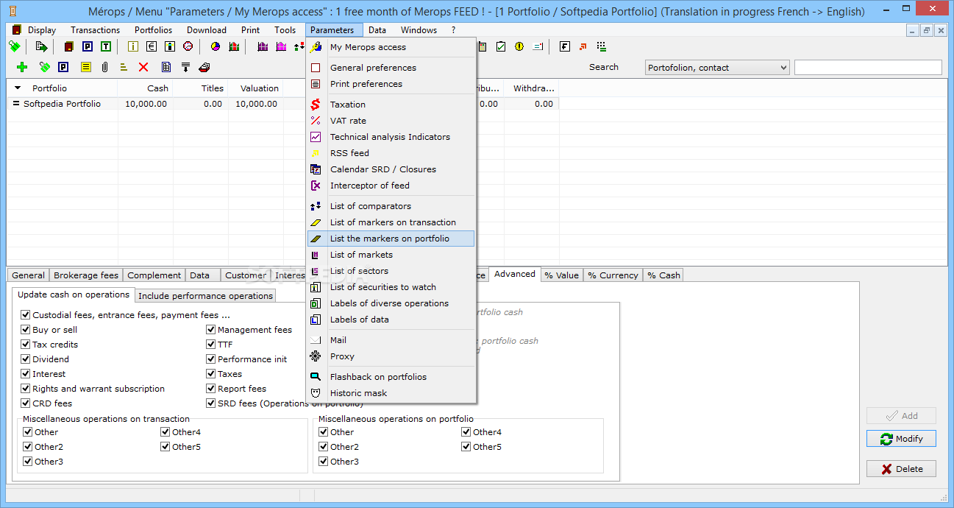Image resolution: width=954 pixels, height=508 pixels.
Task: Click the green tag icon in top toolbar row
Action: (x=15, y=46)
